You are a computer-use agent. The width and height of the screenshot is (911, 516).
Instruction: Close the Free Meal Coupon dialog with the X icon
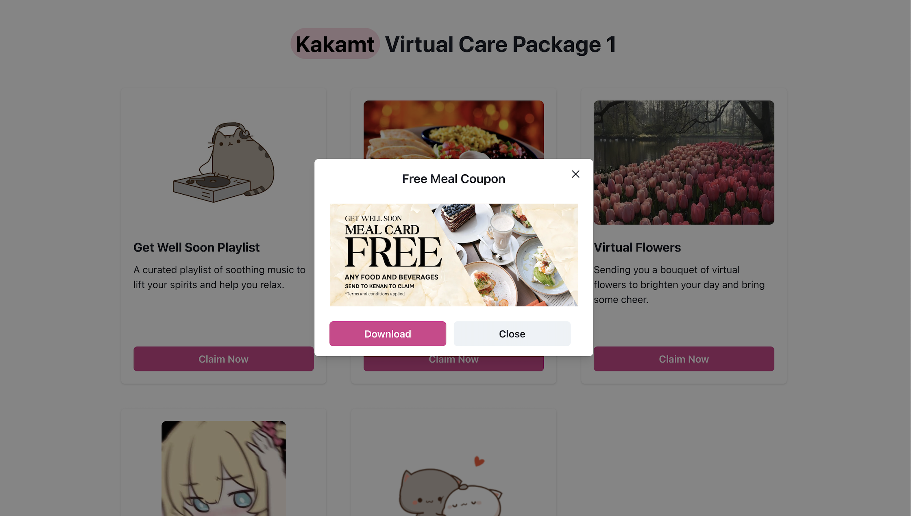[x=575, y=174]
